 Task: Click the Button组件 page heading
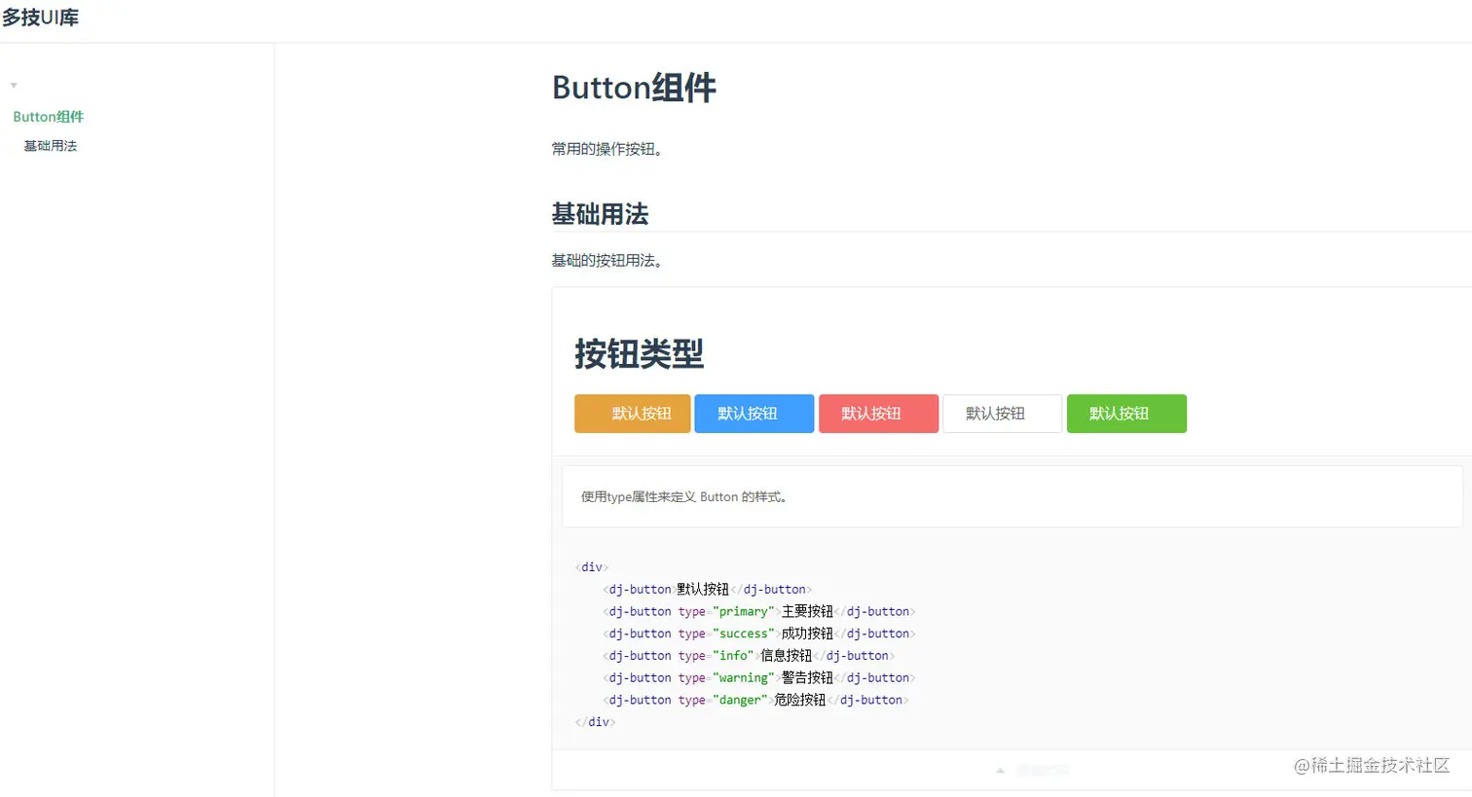(x=634, y=88)
